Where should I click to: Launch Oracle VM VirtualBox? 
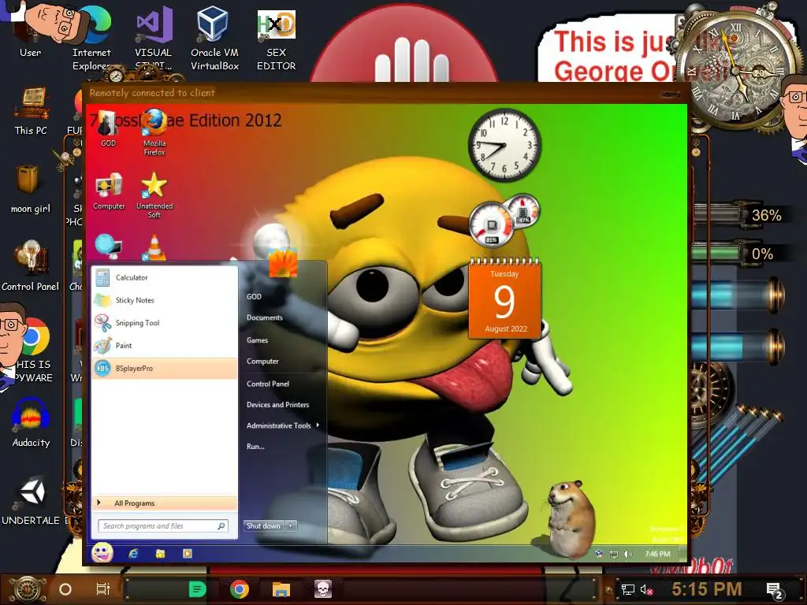point(214,37)
